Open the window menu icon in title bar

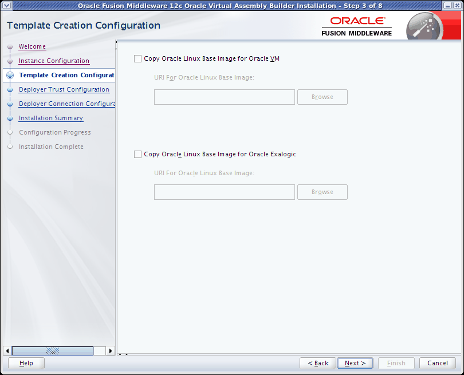tap(6, 5)
